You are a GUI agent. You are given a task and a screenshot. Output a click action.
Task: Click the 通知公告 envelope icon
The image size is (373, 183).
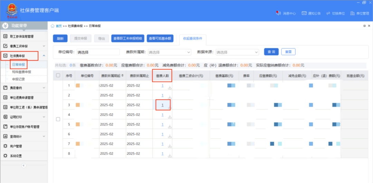click(304, 13)
